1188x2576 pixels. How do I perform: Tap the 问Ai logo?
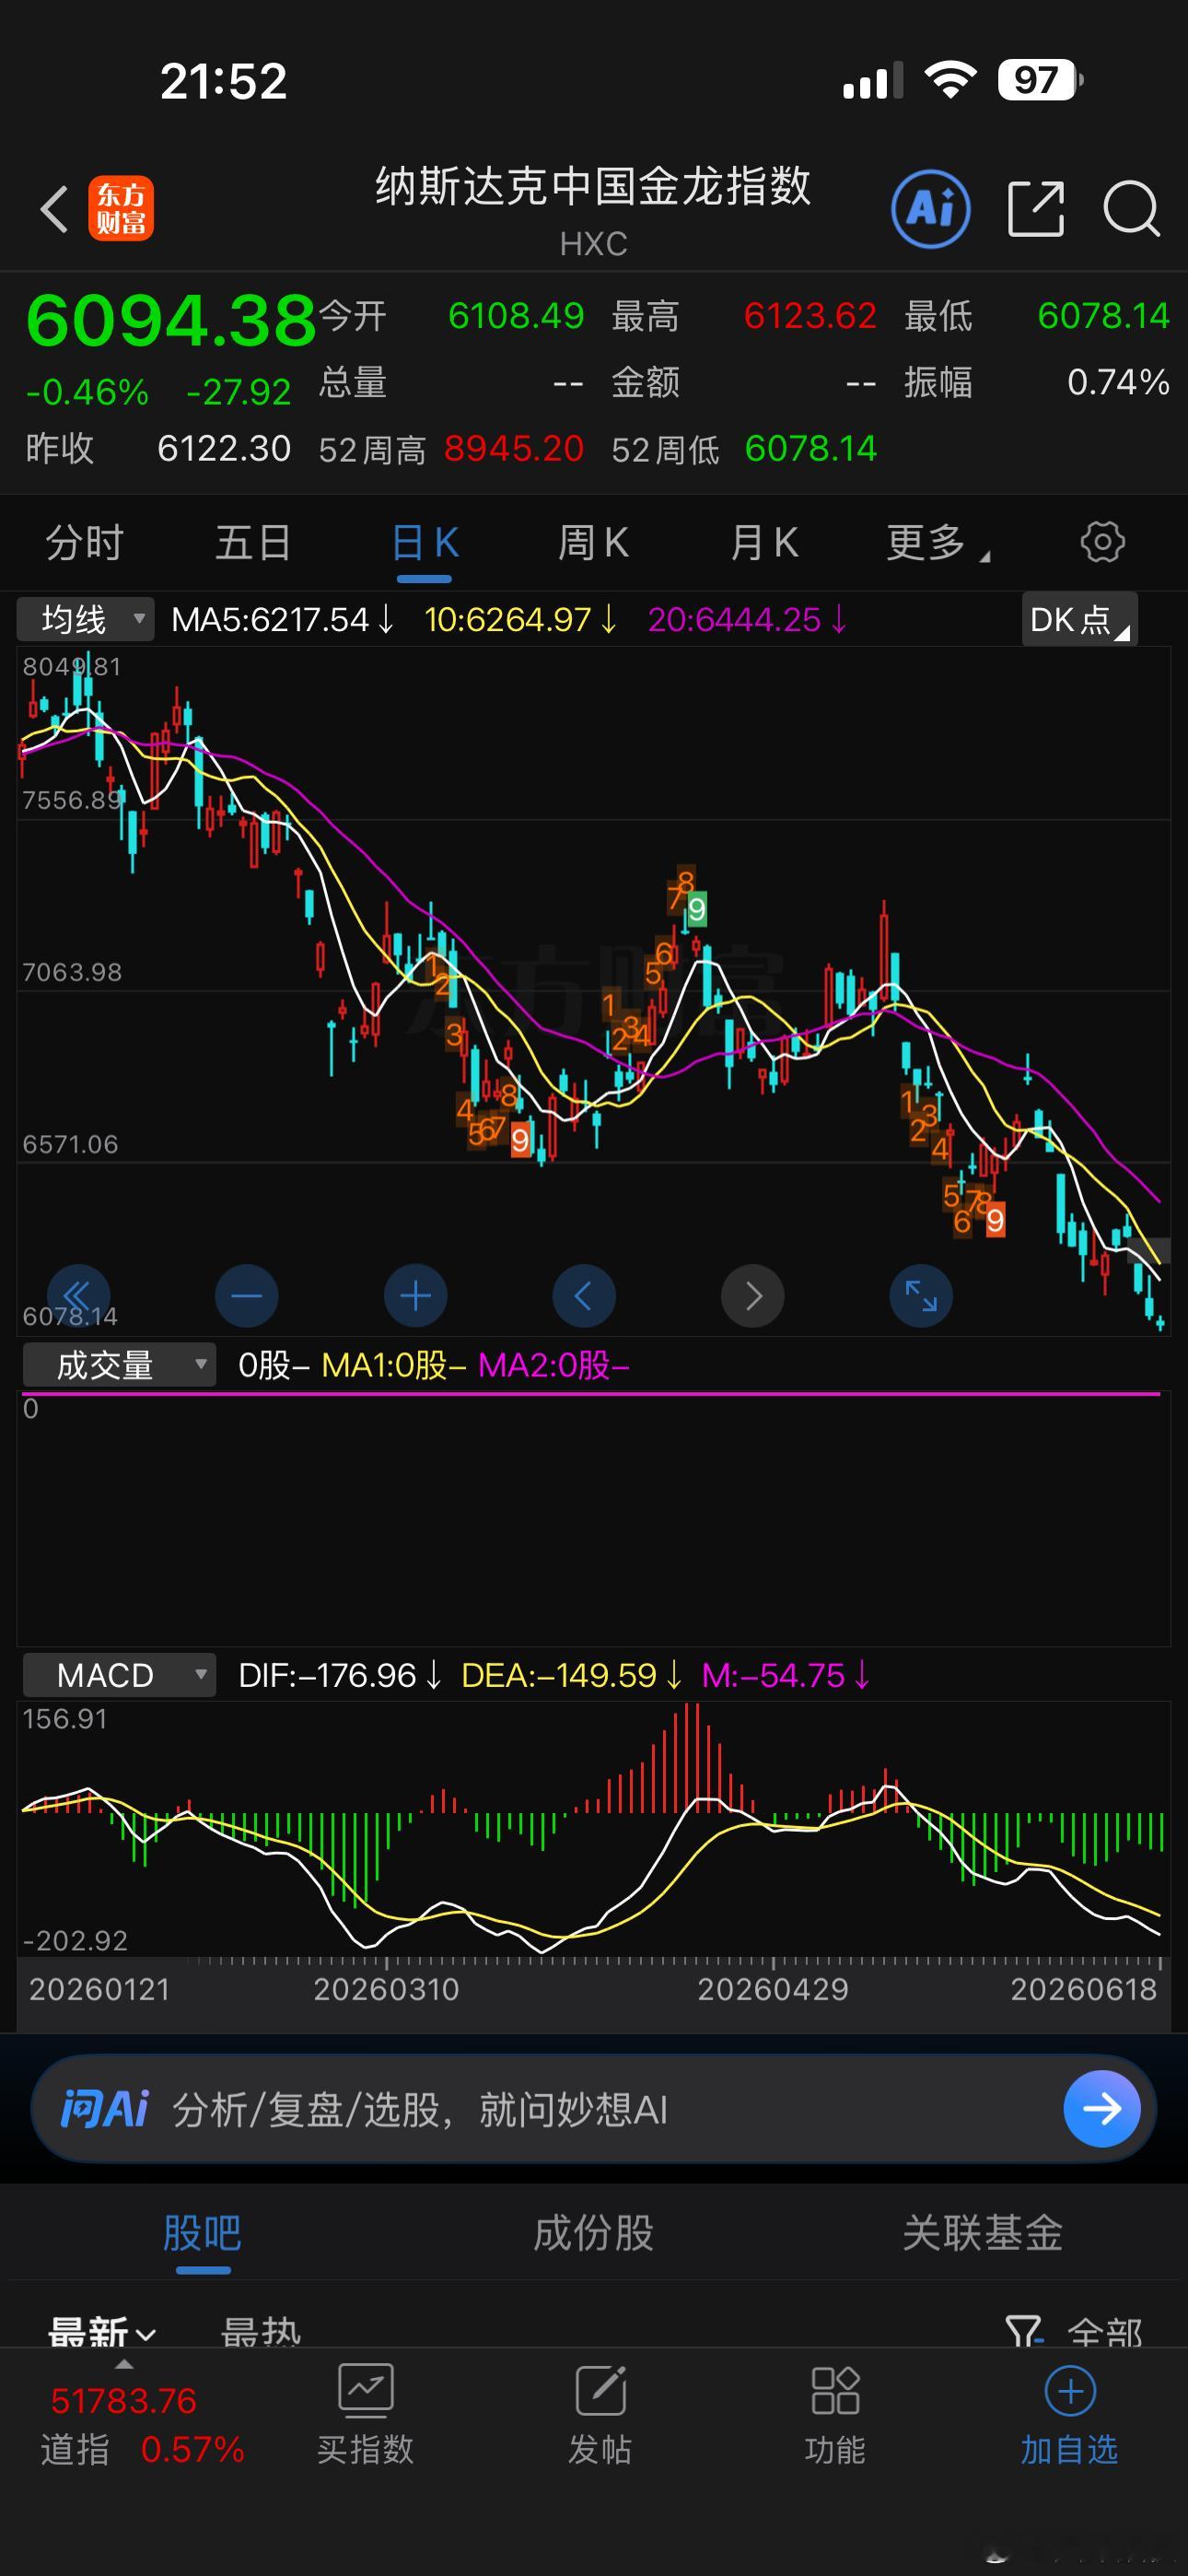tap(104, 2109)
